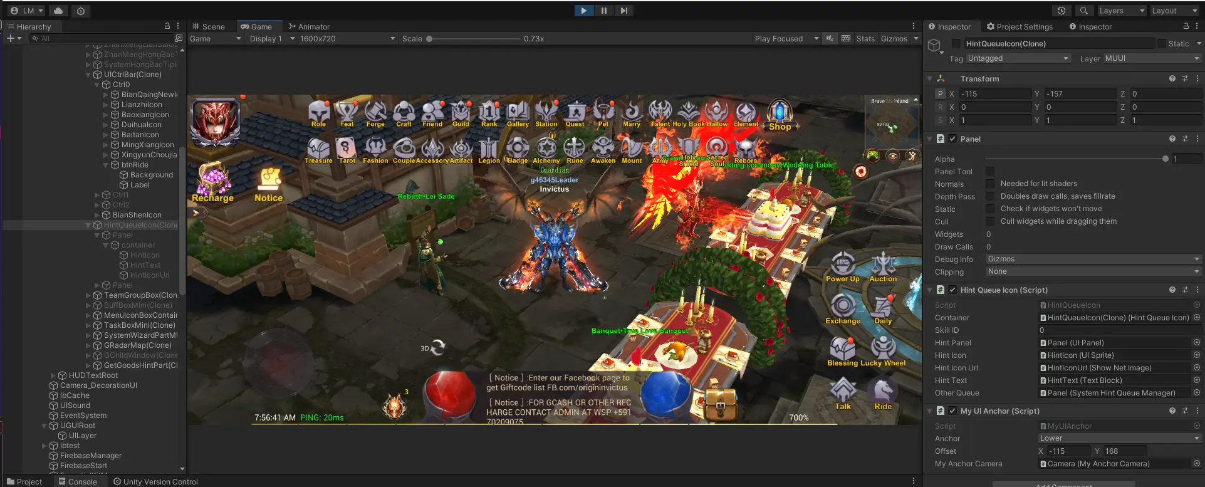Open the Layout dropdown in toolbar
Screen dimensions: 1205x487
(1174, 11)
